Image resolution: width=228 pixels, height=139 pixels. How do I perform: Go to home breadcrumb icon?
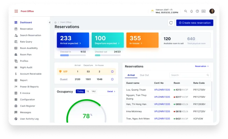point(55,22)
